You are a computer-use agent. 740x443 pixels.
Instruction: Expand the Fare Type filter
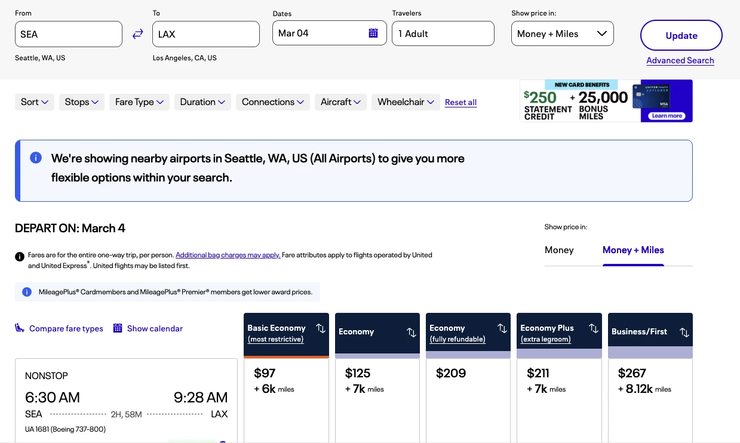pos(139,102)
